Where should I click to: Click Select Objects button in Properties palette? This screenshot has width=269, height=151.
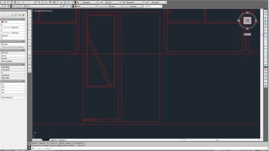[x=20, y=15]
